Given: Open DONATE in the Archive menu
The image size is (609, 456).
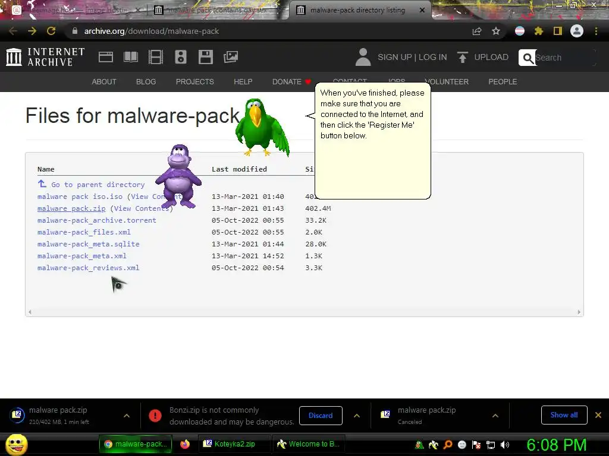Looking at the screenshot, I should tap(291, 82).
